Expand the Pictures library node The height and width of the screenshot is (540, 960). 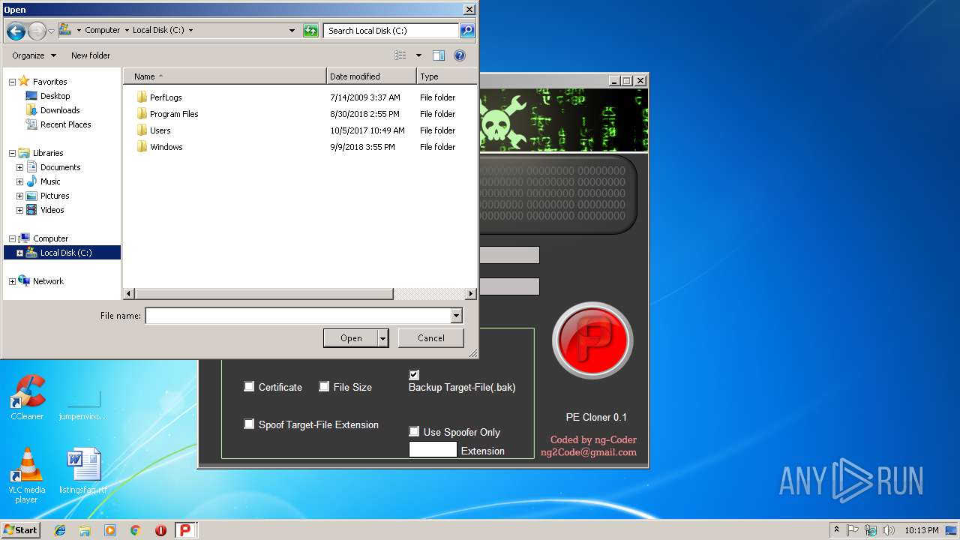coord(19,196)
